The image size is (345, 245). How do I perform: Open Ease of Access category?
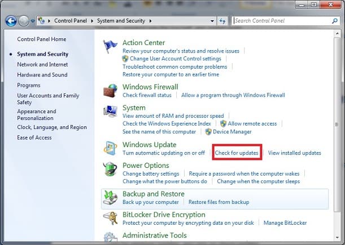34,137
